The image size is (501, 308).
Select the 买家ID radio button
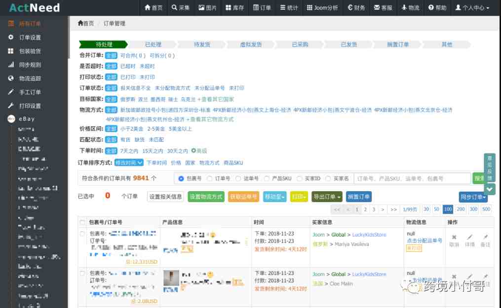[x=300, y=178]
